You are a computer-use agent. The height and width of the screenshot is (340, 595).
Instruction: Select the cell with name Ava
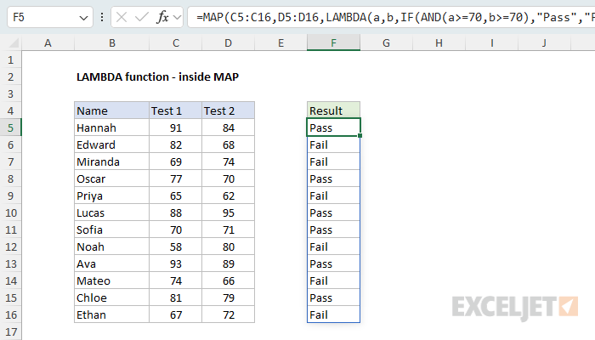(111, 263)
